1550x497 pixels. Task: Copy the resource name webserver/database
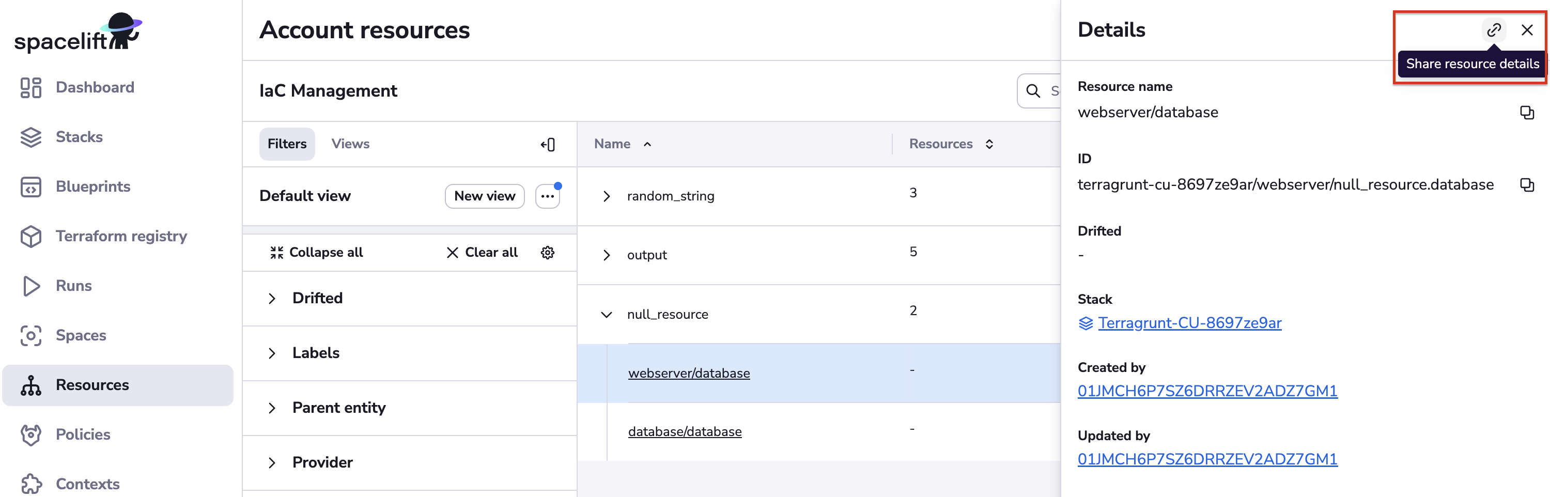pos(1527,113)
